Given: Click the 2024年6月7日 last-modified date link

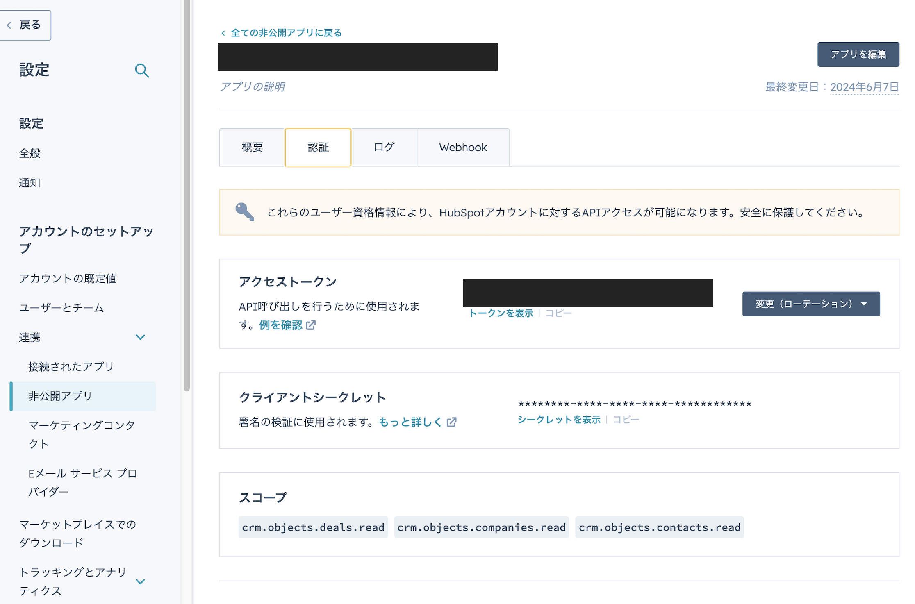Looking at the screenshot, I should pos(864,86).
